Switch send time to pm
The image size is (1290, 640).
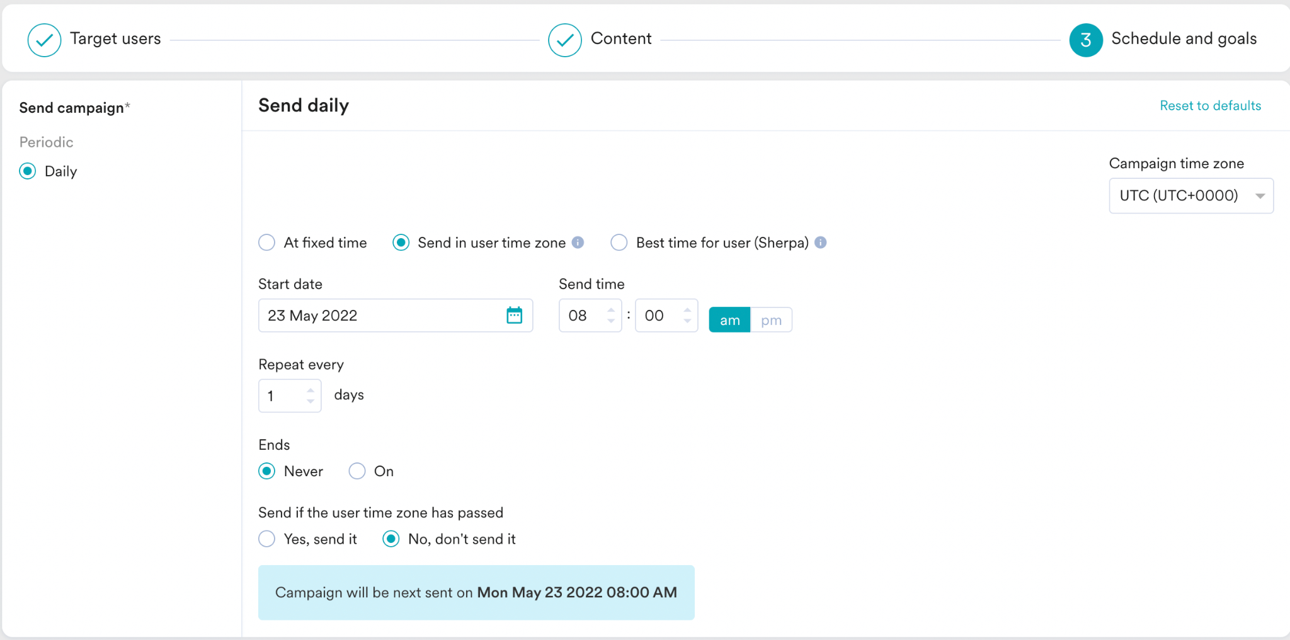pyautogui.click(x=771, y=320)
